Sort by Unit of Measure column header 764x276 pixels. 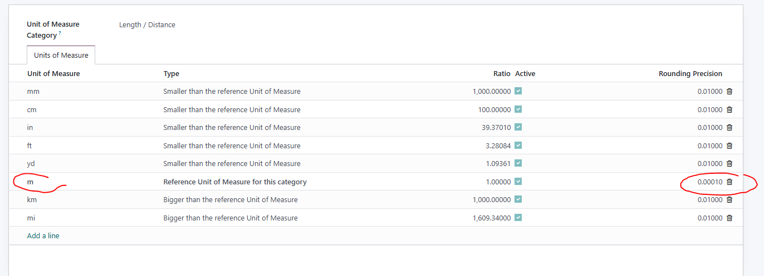(53, 74)
